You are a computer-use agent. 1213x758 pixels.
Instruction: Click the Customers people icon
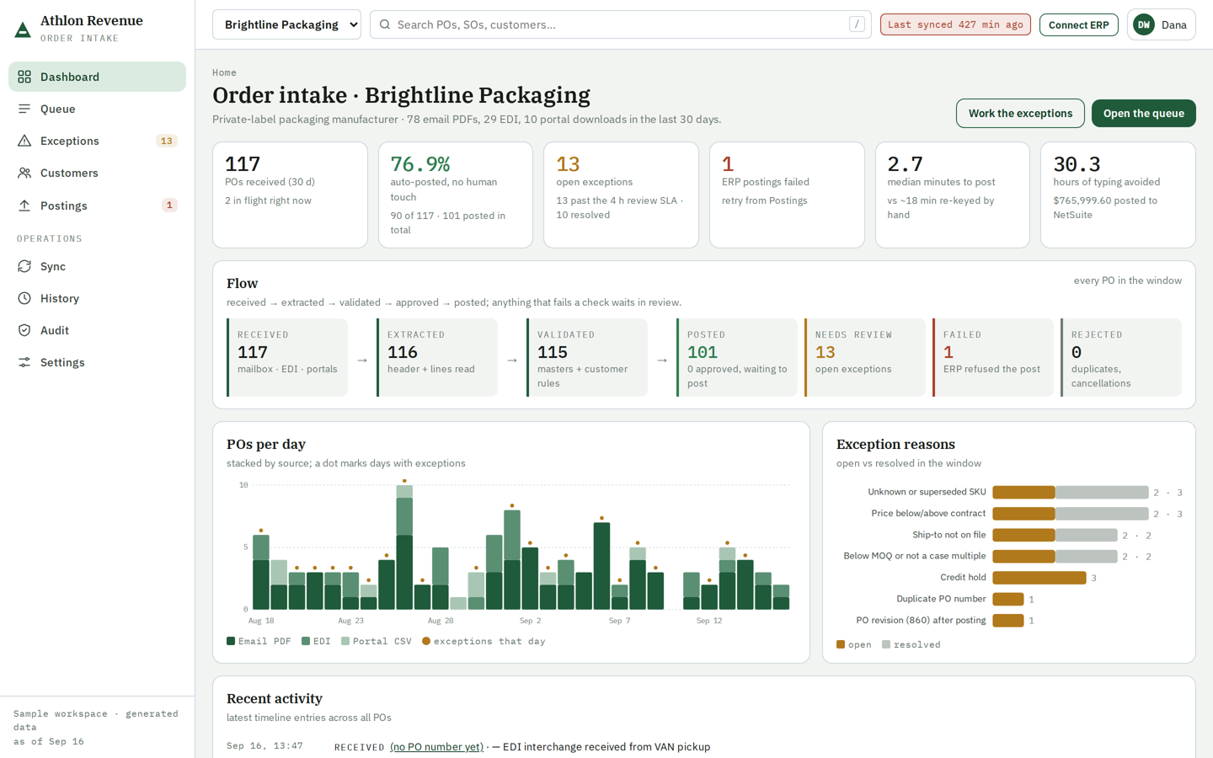pyautogui.click(x=24, y=173)
